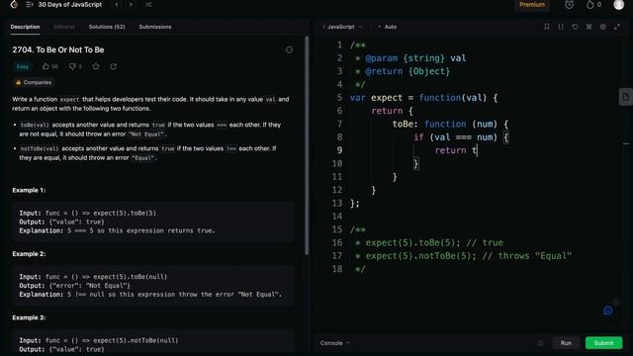Open the chat assistant icon
Image resolution: width=633 pixels, height=356 pixels.
[x=607, y=310]
